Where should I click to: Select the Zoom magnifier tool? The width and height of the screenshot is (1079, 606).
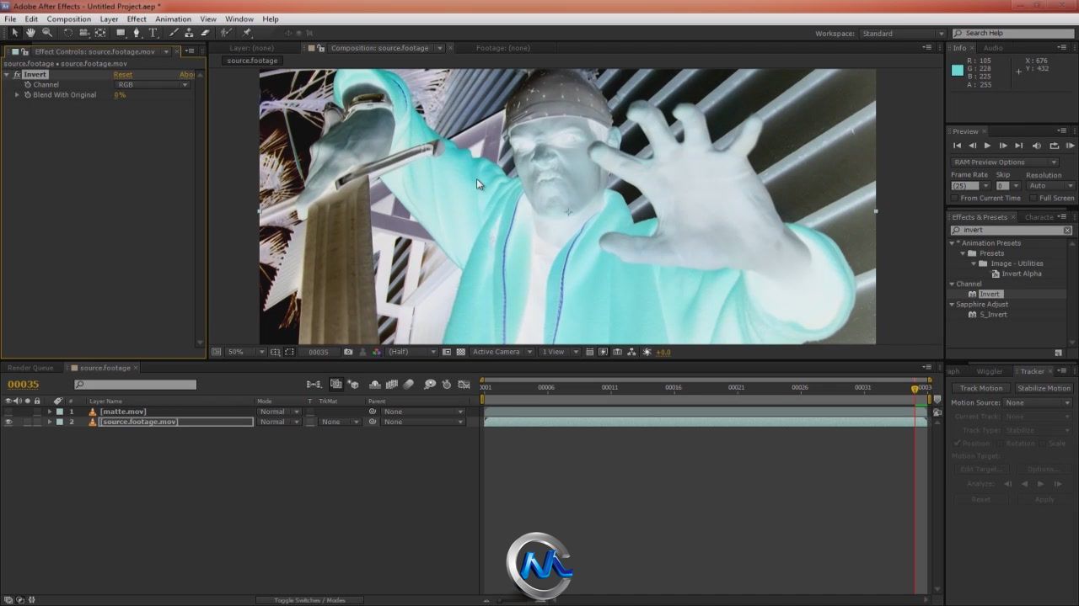coord(47,33)
